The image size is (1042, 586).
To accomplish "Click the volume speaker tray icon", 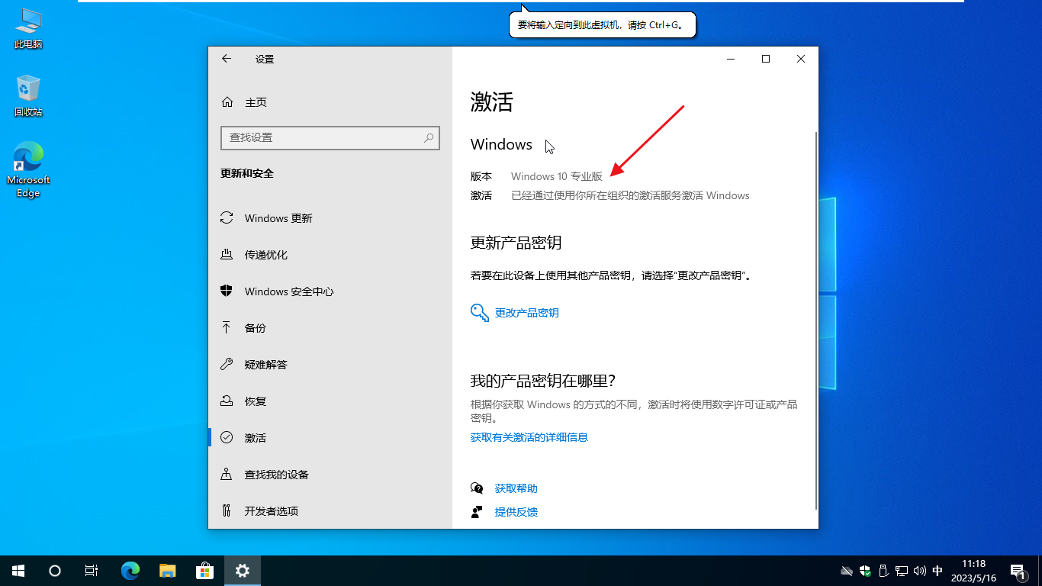I will click(x=919, y=571).
